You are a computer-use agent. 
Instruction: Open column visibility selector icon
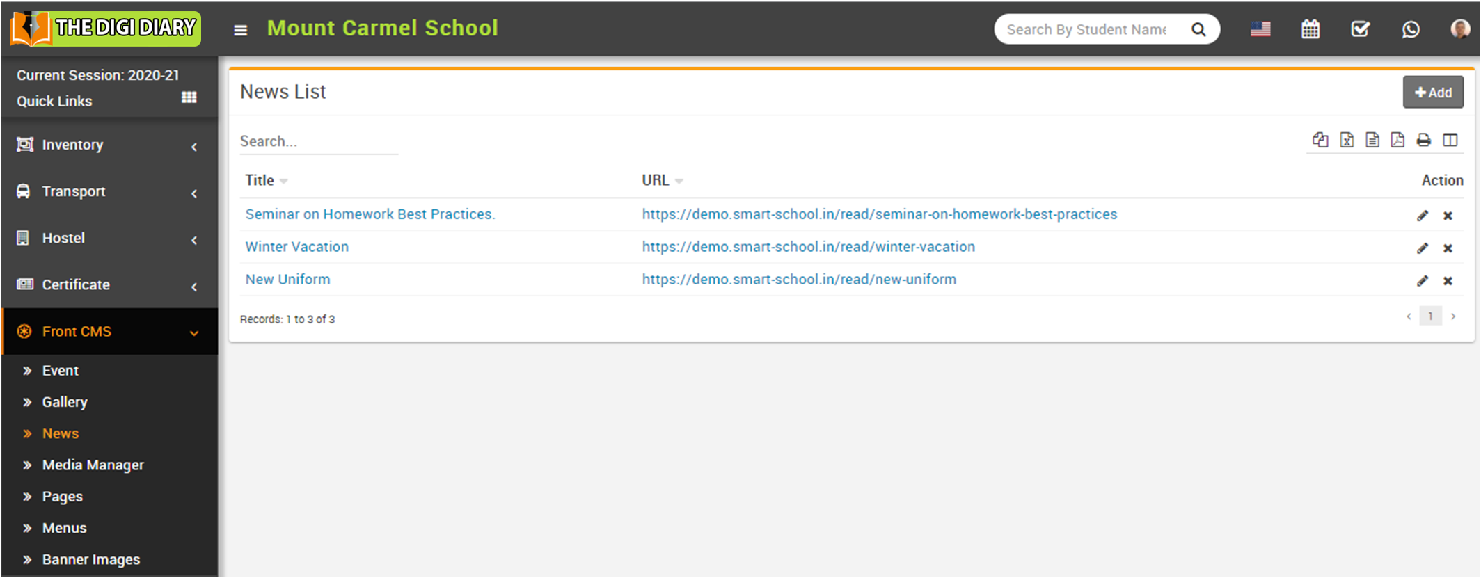point(1450,140)
